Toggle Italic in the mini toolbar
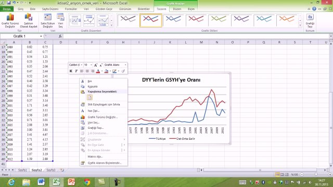This screenshot has width=333, height=187. [76, 71]
